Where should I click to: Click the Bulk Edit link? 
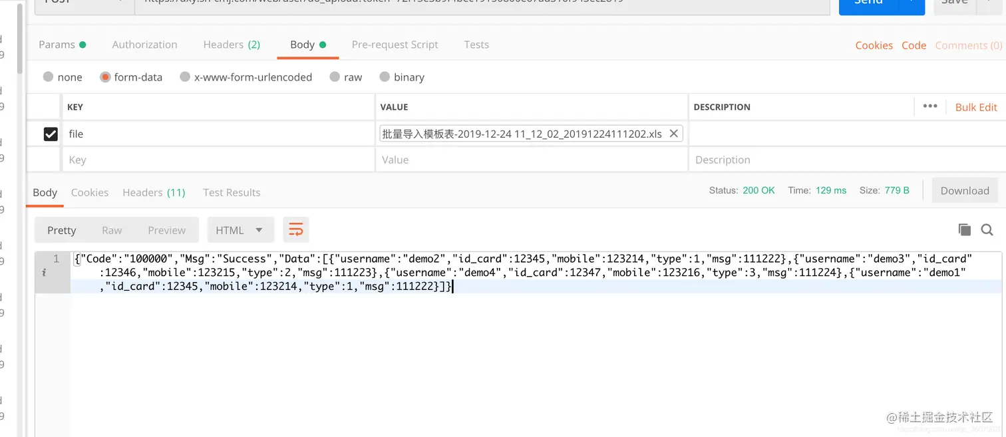[976, 107]
